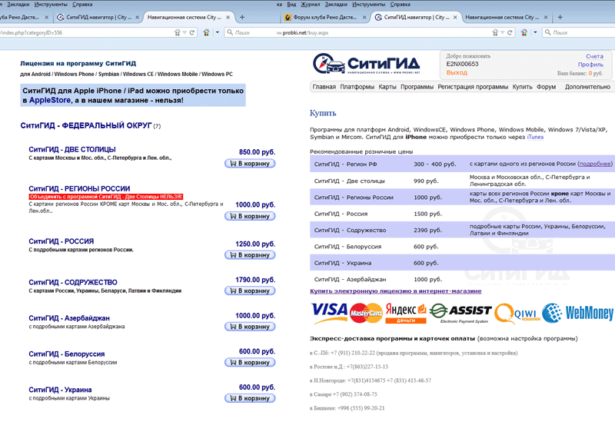Open Программы in the site navigation bar
This screenshot has height=422, width=615.
click(x=417, y=87)
